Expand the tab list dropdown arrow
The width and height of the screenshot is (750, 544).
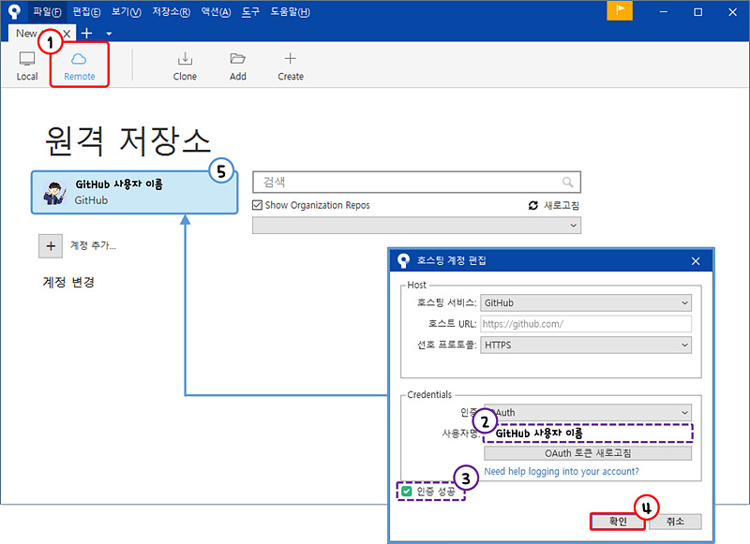pyautogui.click(x=109, y=34)
